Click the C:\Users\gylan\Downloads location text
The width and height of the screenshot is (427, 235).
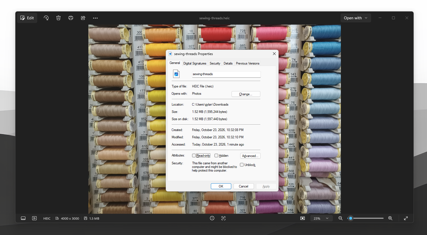210,105
